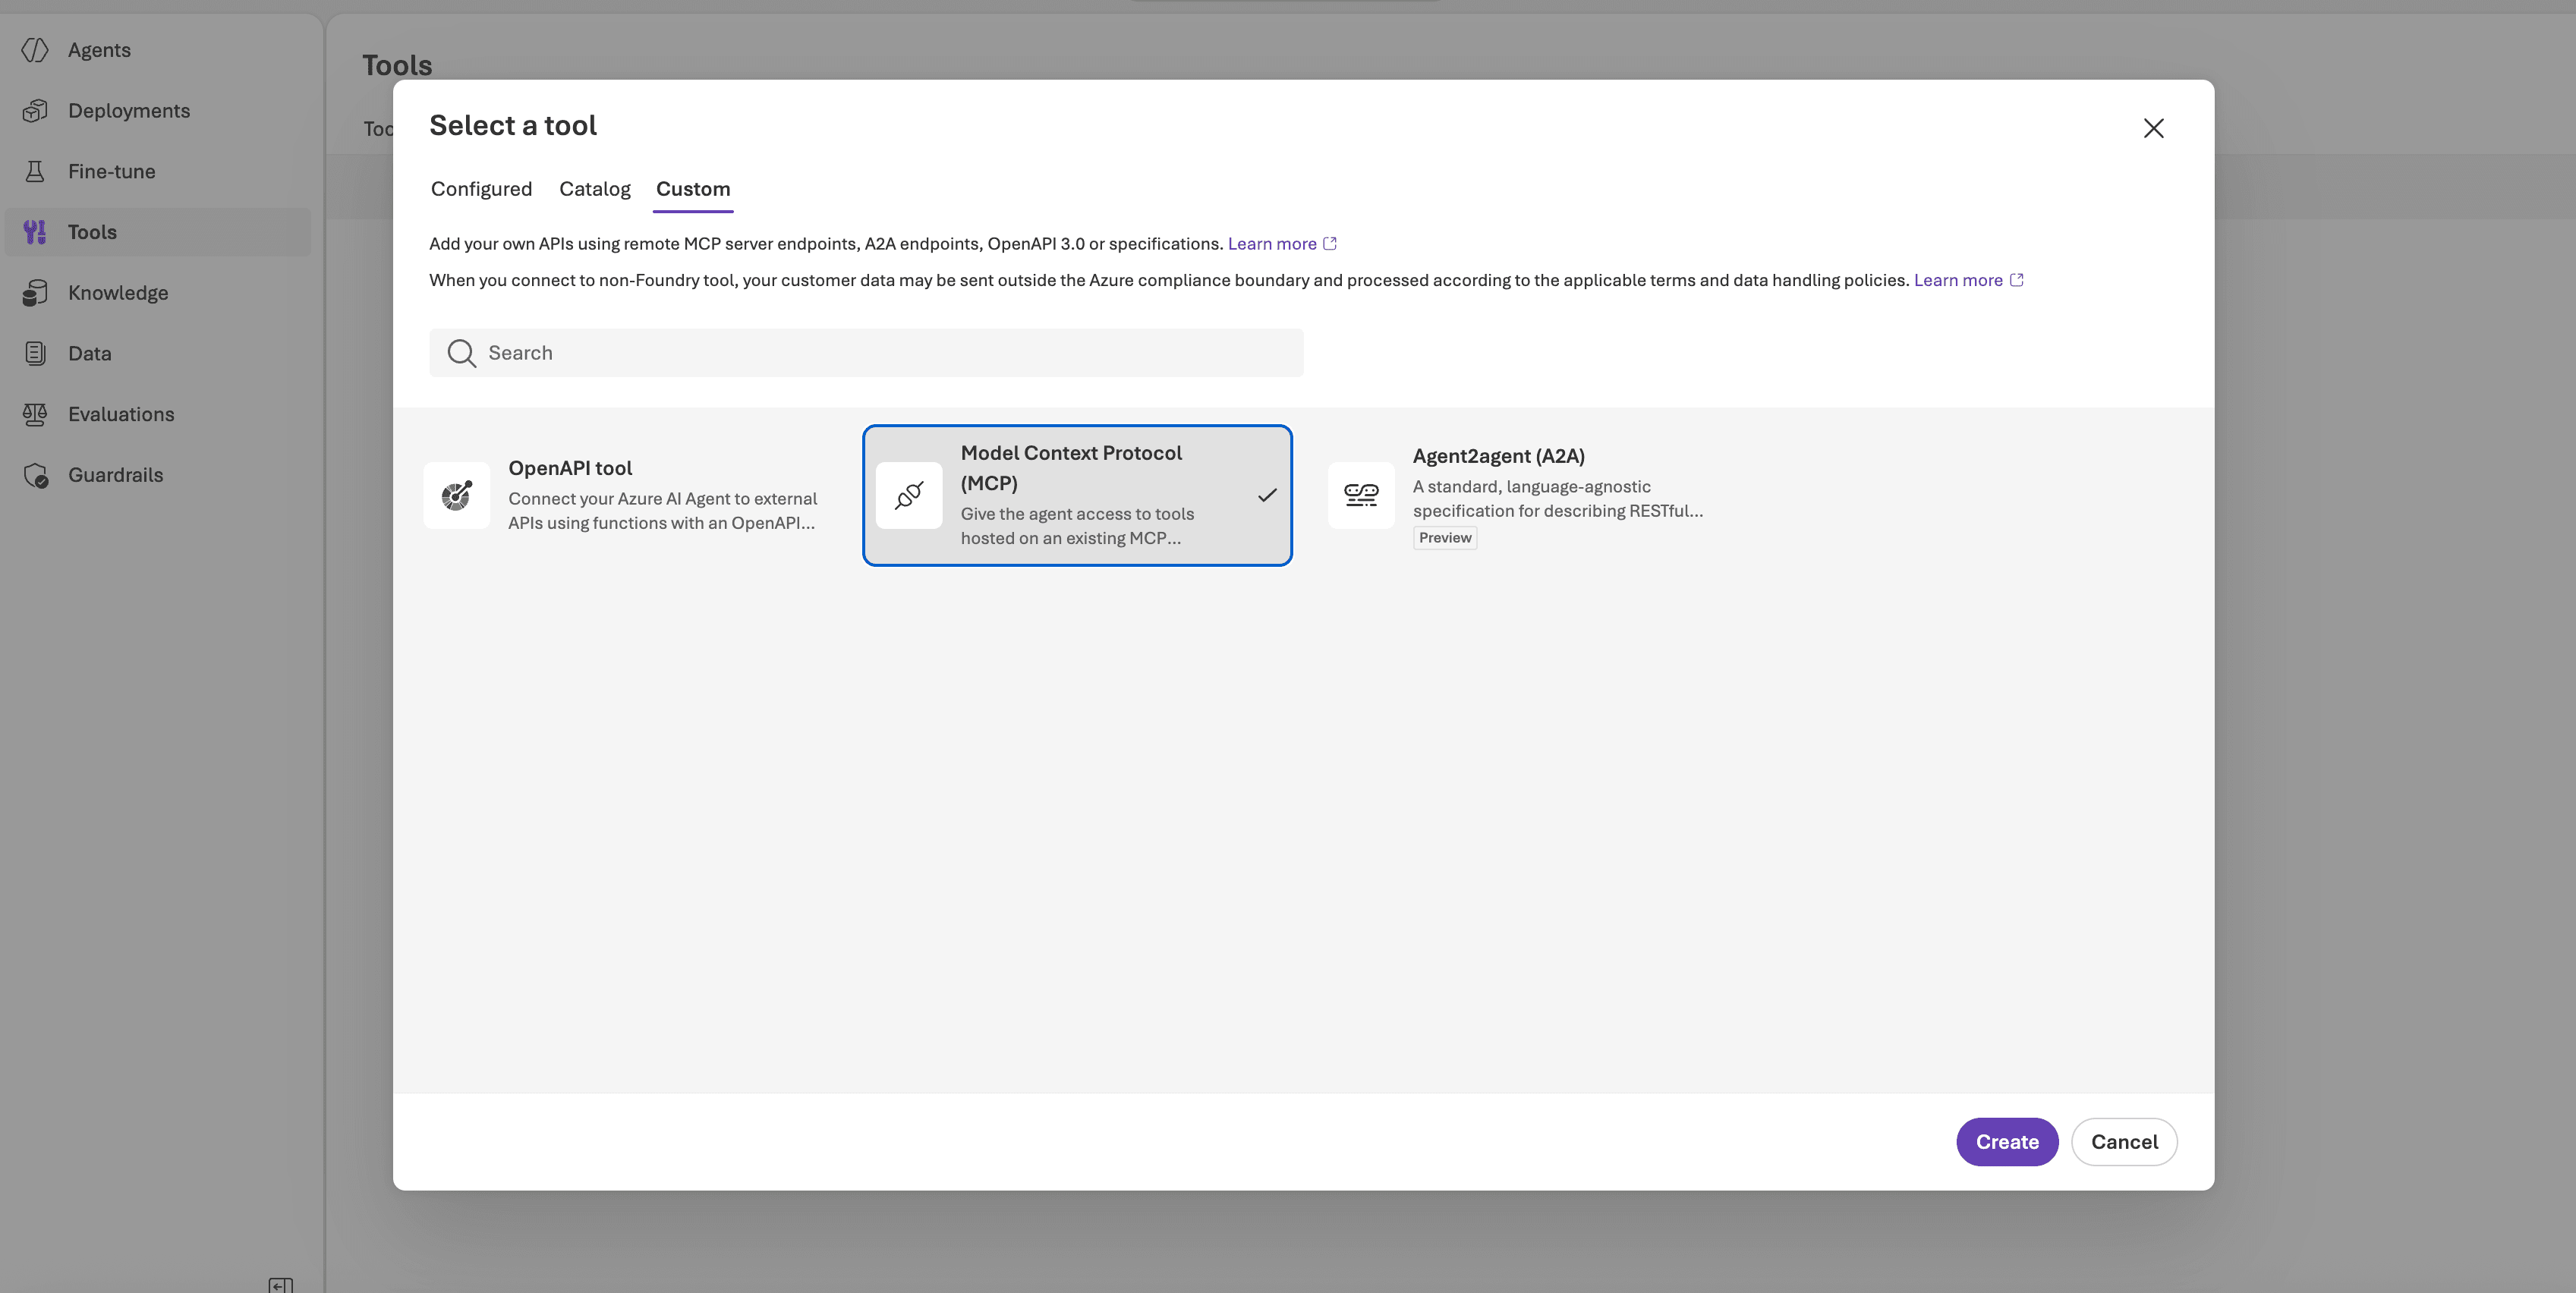
Task: Click the Tools page heading behind dialog
Action: point(397,65)
